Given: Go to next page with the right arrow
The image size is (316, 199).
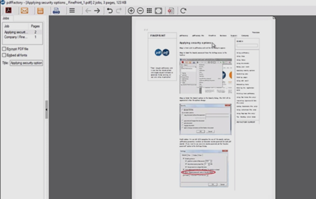Looking at the screenshot, I should coord(97,11).
